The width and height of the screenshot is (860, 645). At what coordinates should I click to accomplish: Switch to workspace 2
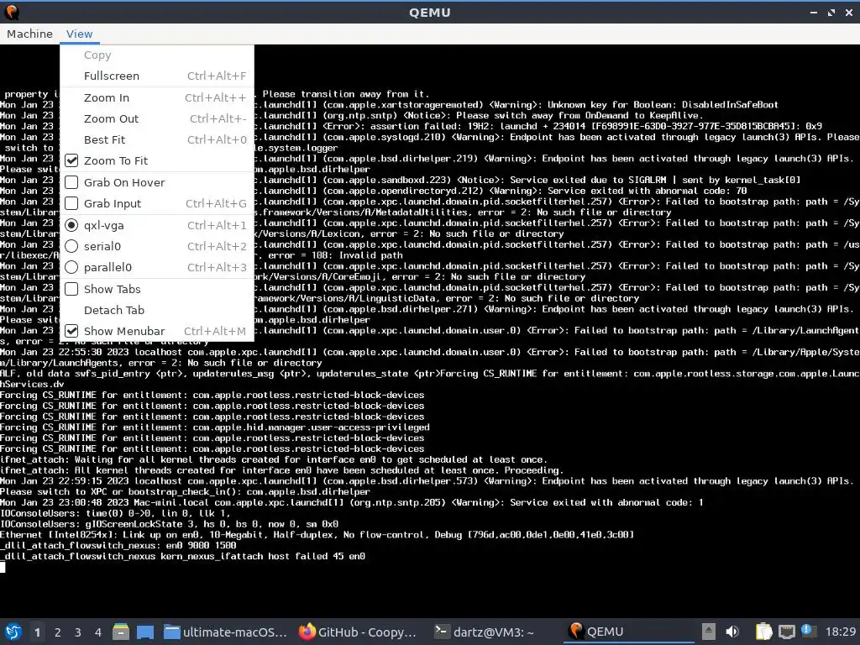pyautogui.click(x=58, y=632)
